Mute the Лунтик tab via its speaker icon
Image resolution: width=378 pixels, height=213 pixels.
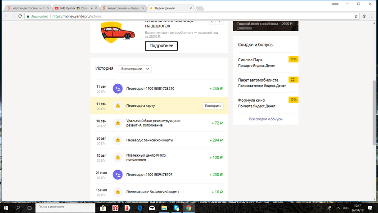(x=92, y=8)
